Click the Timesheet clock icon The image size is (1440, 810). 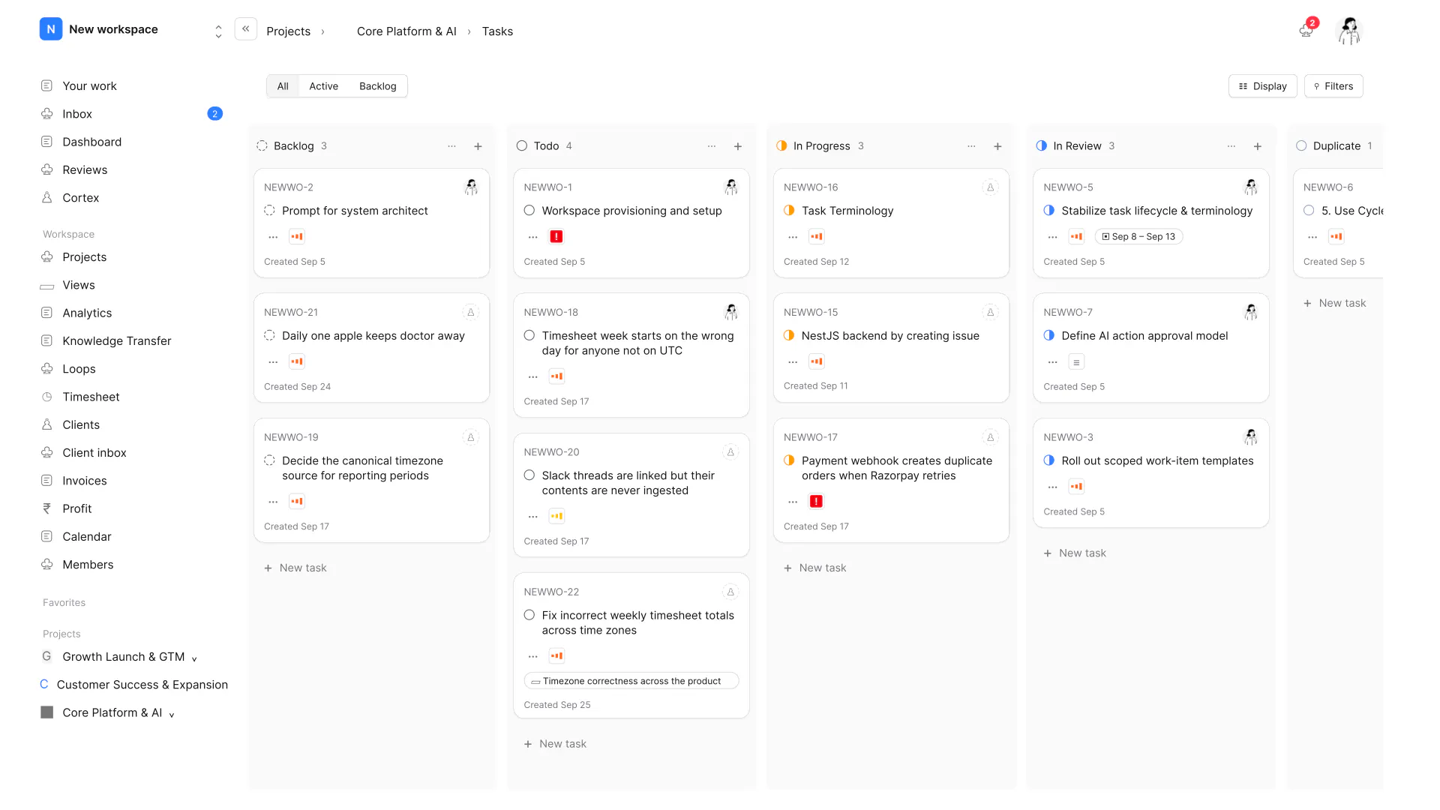(x=46, y=397)
